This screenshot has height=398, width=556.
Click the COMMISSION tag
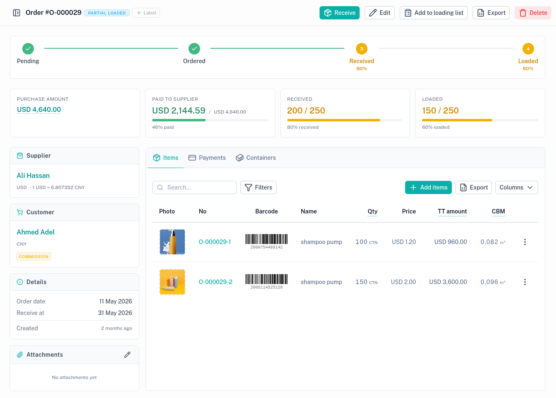click(34, 256)
